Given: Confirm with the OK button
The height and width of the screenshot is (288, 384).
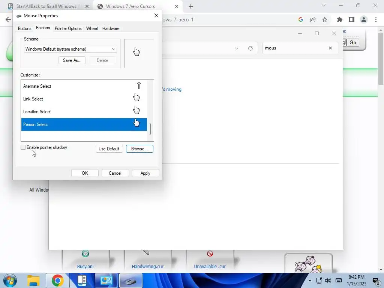Looking at the screenshot, I should (x=85, y=173).
